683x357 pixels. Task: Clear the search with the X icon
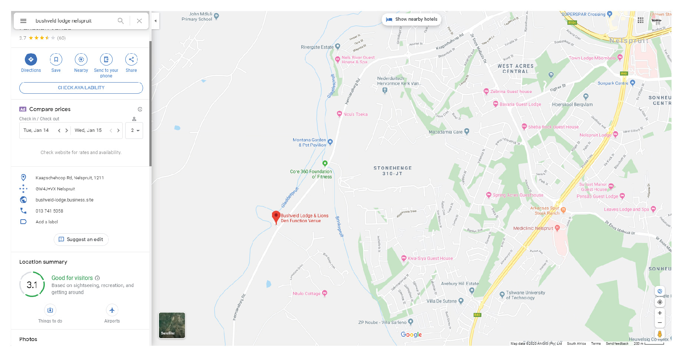[x=139, y=21]
